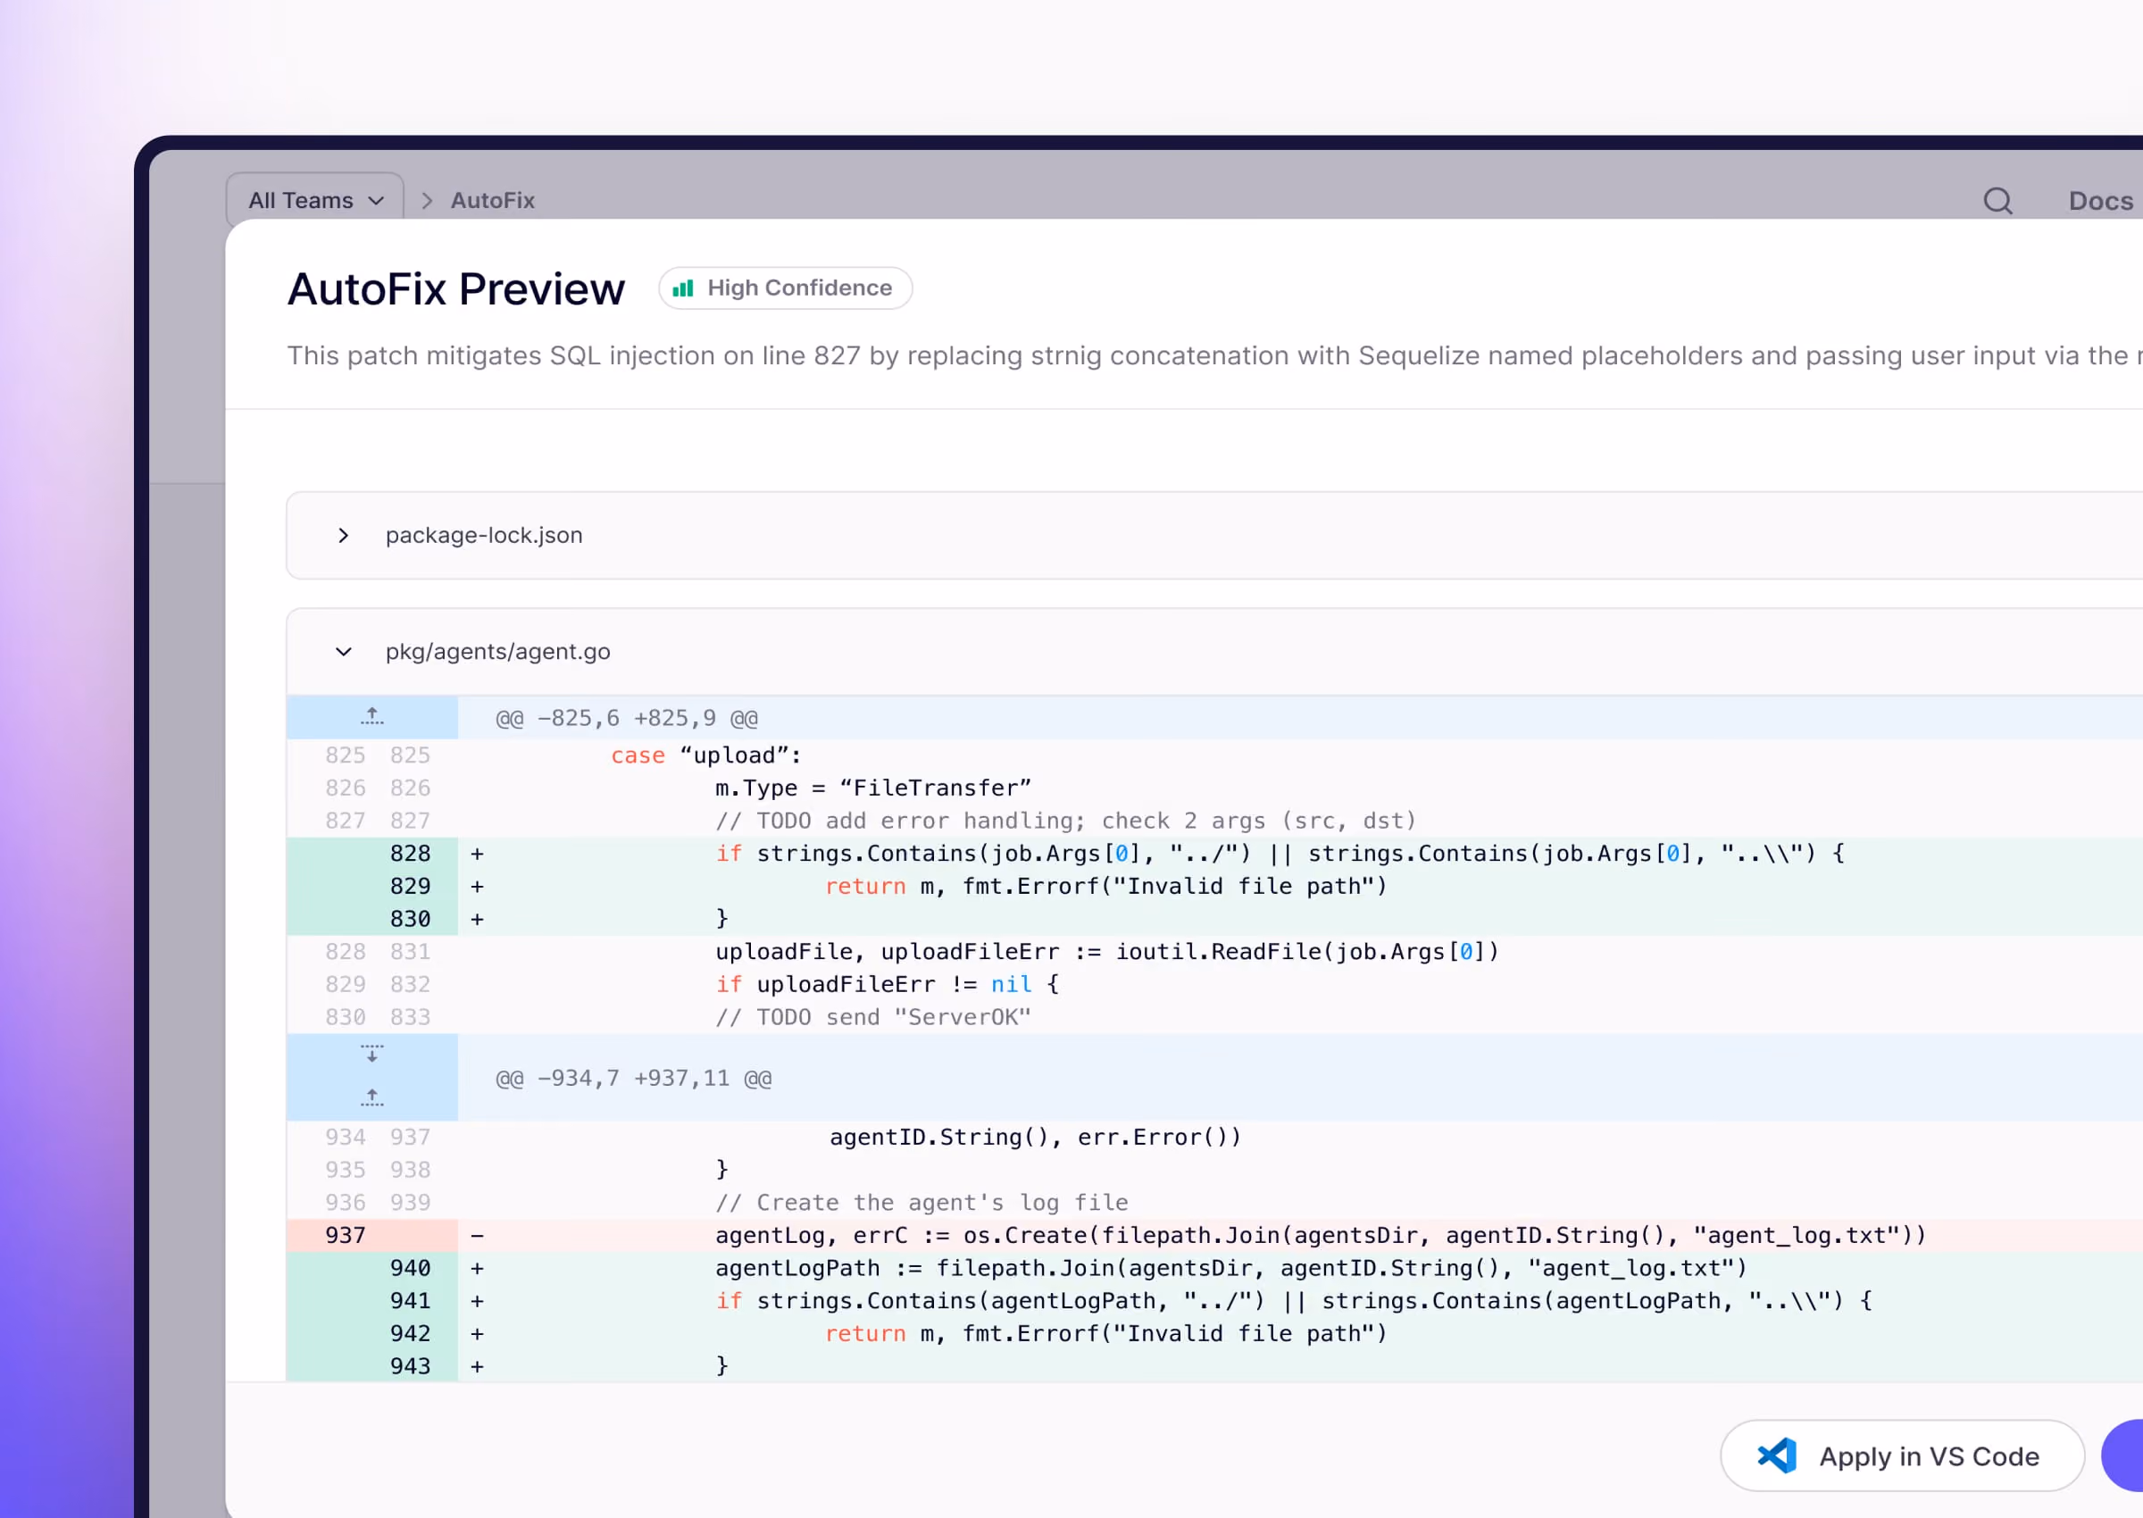2143x1518 pixels.
Task: Click the VS Code logo icon
Action: click(x=1777, y=1455)
